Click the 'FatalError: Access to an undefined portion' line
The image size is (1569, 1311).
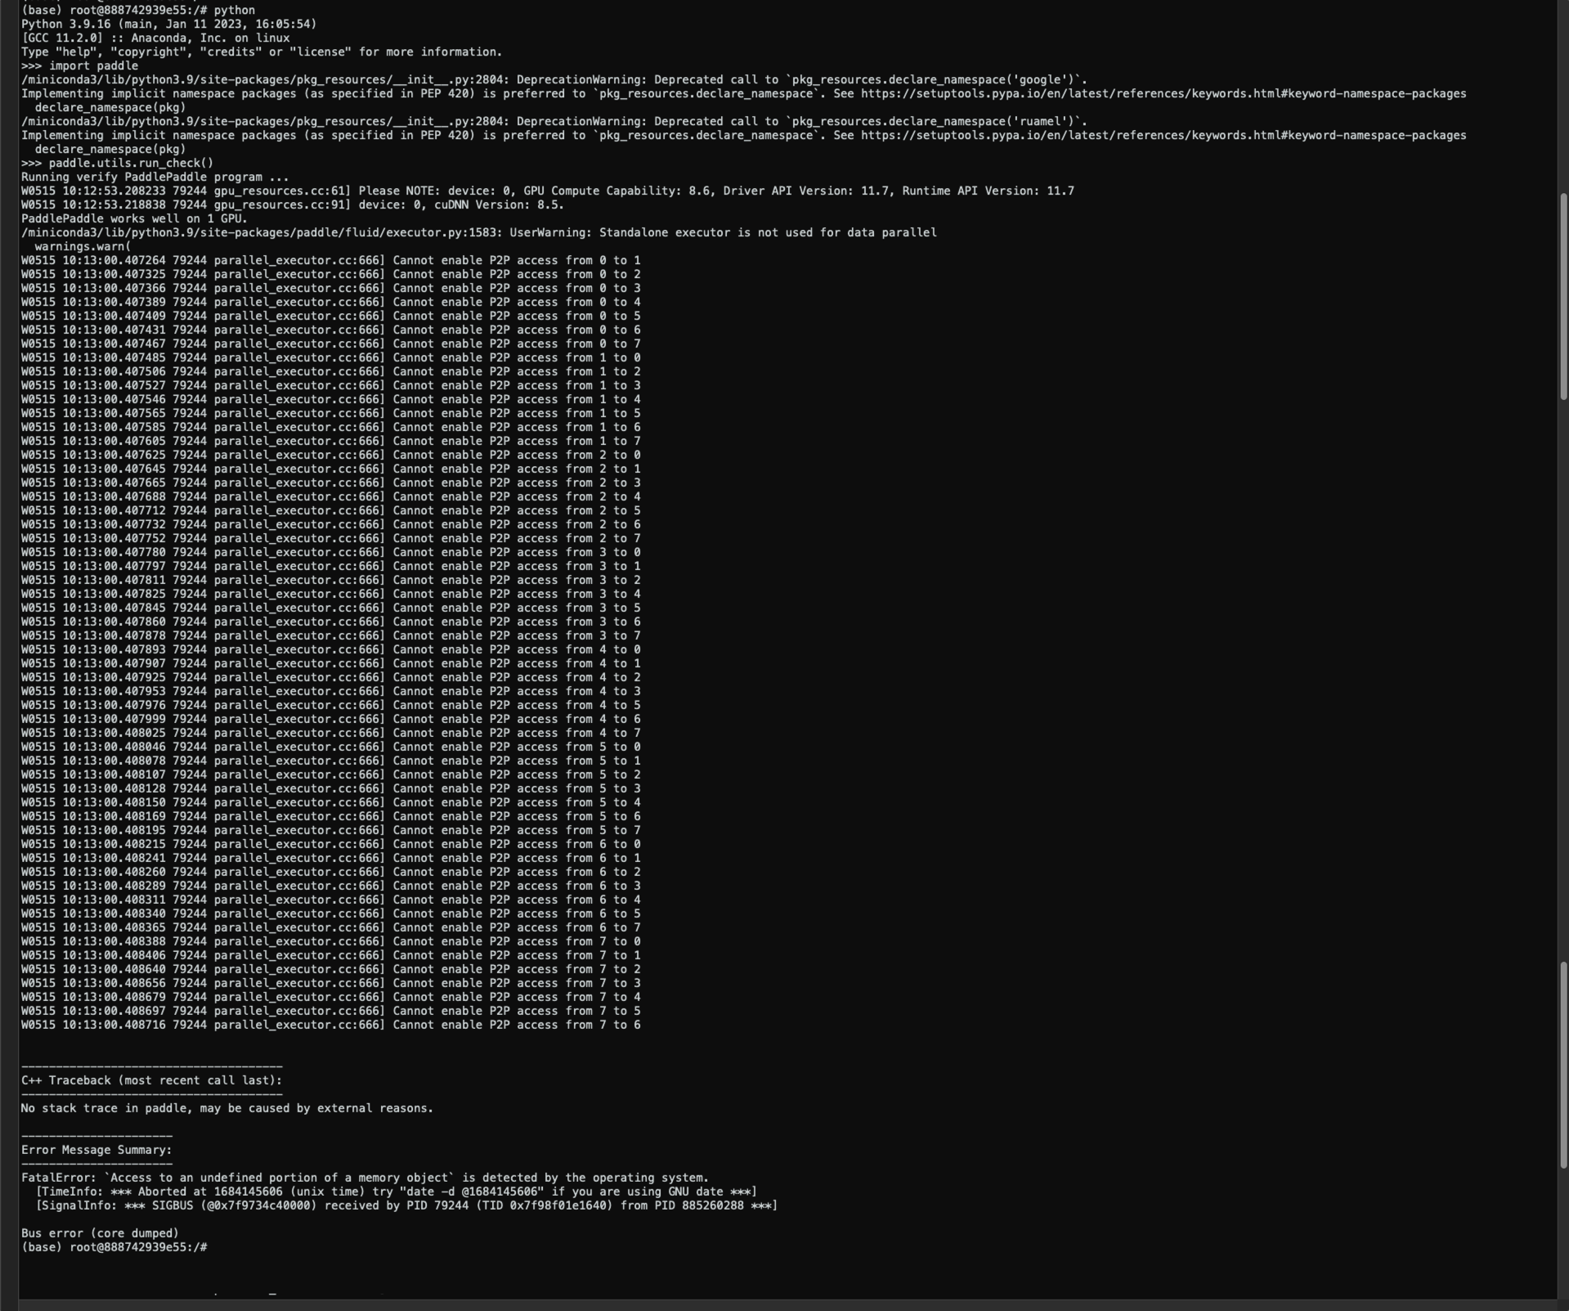[x=365, y=1178]
